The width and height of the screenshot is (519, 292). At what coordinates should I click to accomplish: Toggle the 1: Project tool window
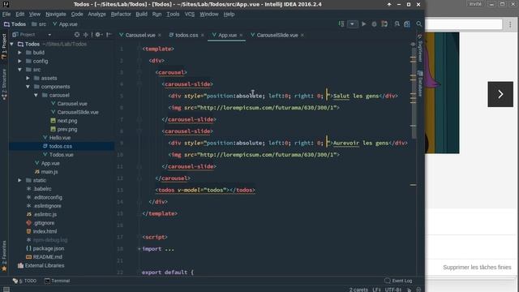click(4, 46)
